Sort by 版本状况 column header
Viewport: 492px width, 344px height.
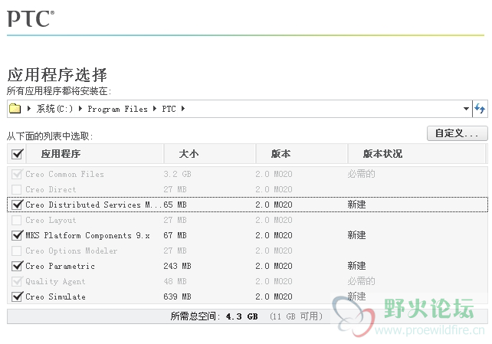point(416,154)
